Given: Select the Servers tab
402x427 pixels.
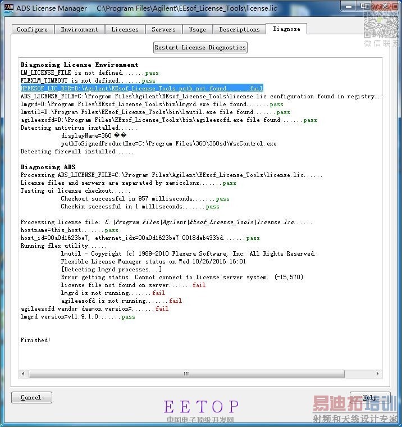Looking at the screenshot, I should [163, 29].
